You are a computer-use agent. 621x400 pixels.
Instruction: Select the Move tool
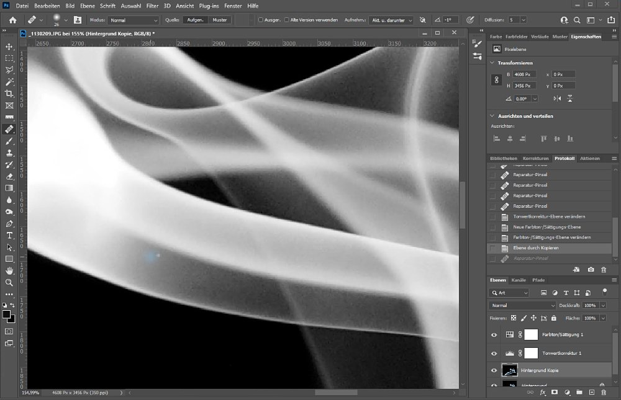(x=9, y=47)
